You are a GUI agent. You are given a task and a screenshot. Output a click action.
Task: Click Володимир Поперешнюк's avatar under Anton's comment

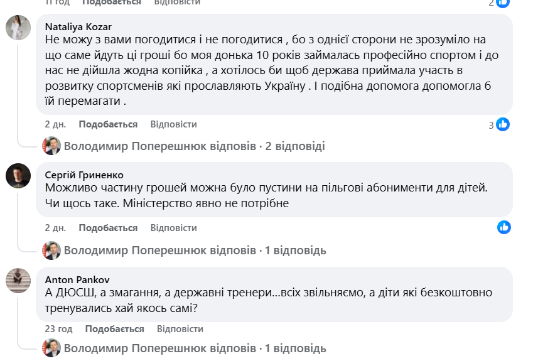point(51,348)
